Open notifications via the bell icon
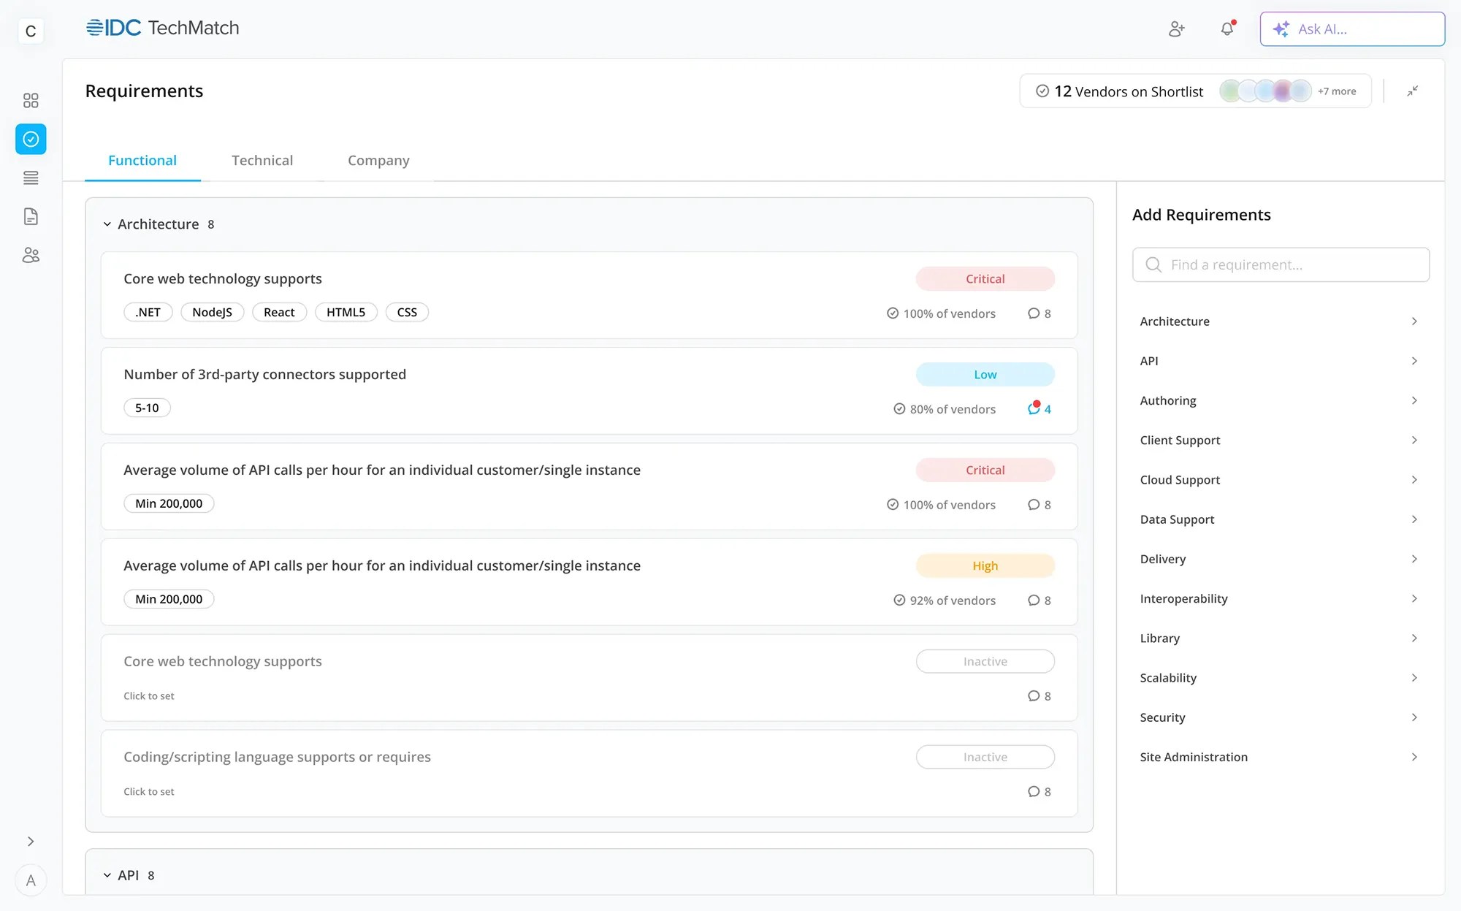1461x911 pixels. click(1227, 29)
